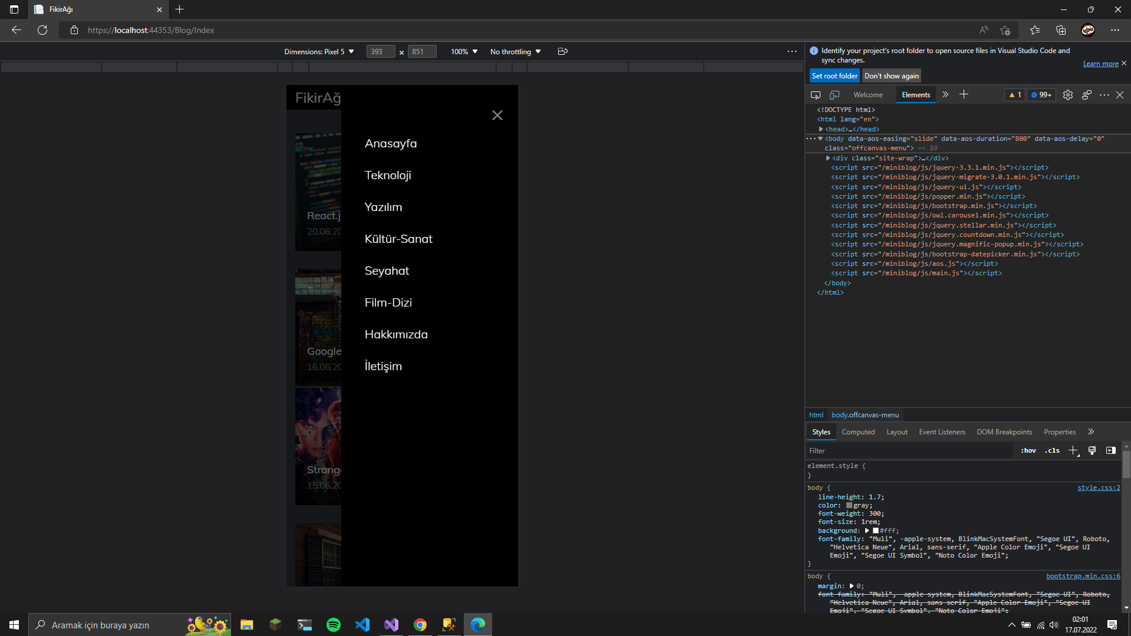Expand the div site-wrap node
The width and height of the screenshot is (1131, 636).
pyautogui.click(x=828, y=158)
